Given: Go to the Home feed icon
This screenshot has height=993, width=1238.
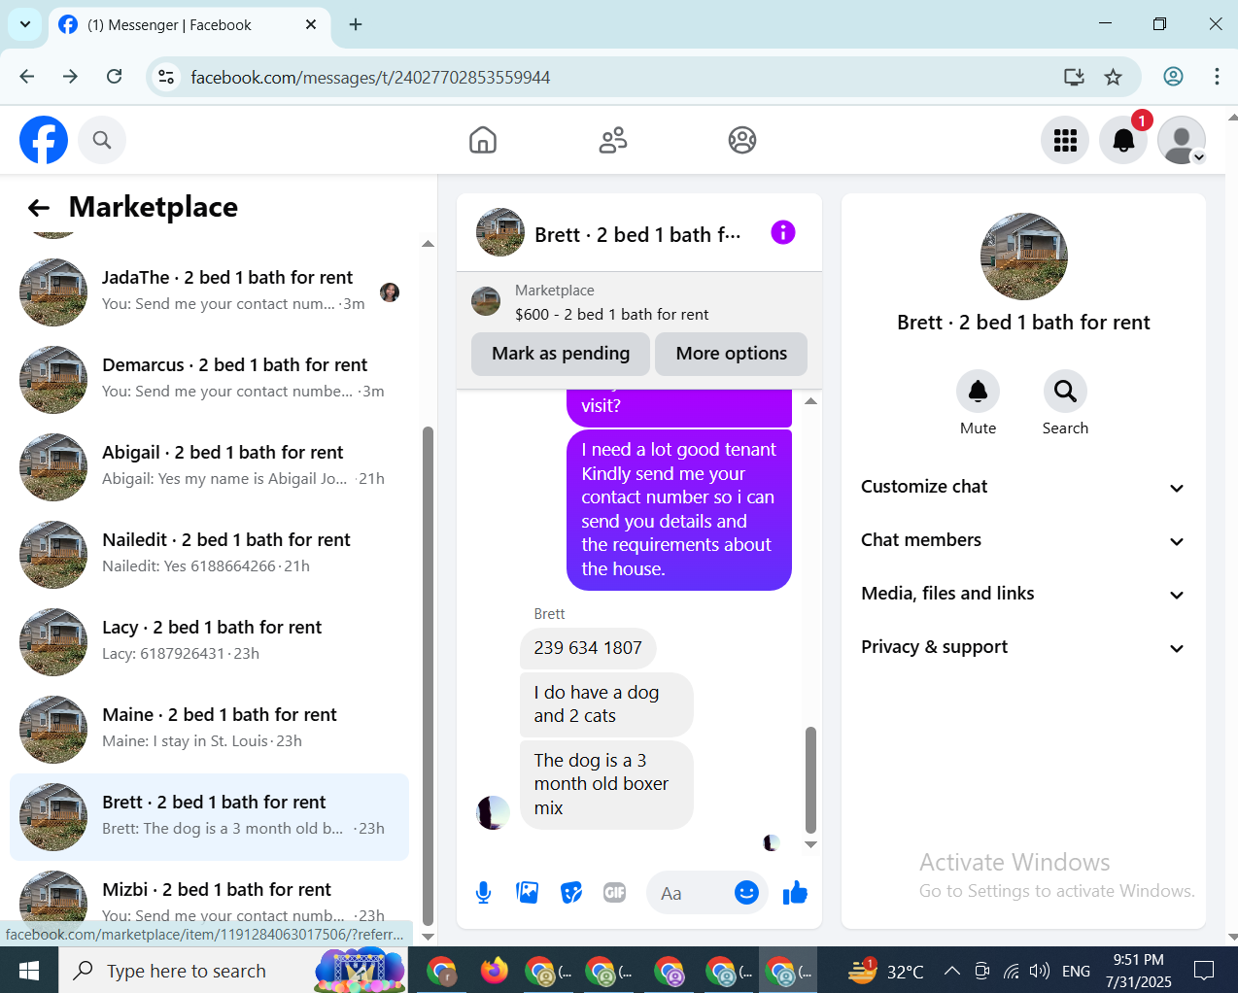Looking at the screenshot, I should click(x=483, y=140).
